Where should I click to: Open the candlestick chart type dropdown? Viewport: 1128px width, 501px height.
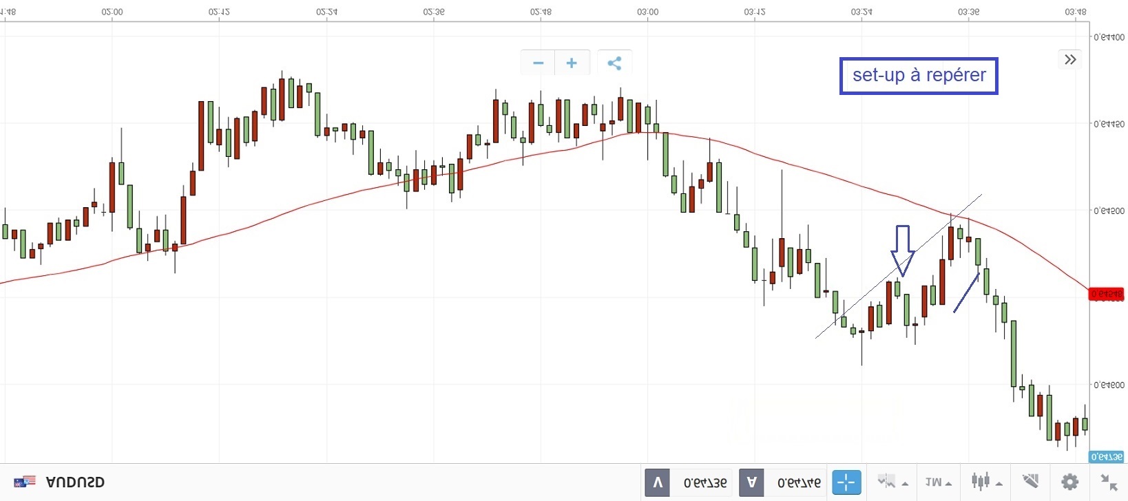pos(985,482)
